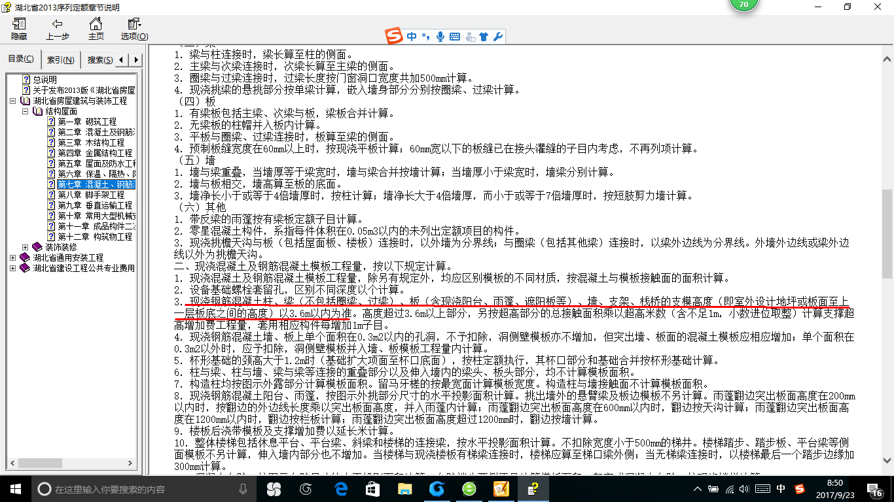Select 第二章 混凝土及钢筋 chapter
894x502 pixels.
pos(96,132)
